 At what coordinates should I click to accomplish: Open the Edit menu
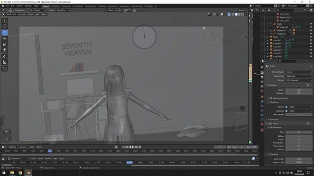pos(13,6)
